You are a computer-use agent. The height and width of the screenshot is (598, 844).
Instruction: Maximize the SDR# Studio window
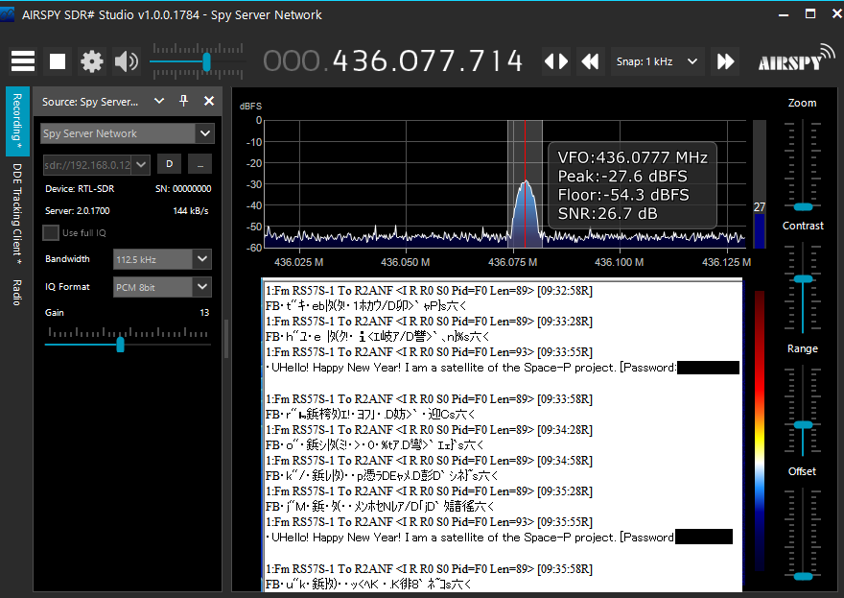pos(810,14)
